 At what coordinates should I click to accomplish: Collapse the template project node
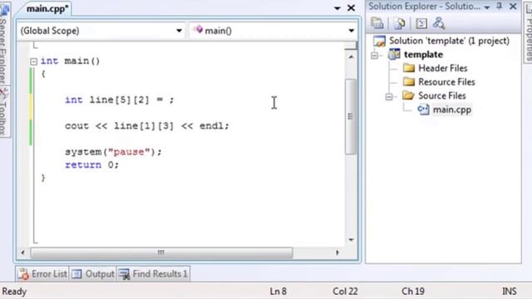coord(374,56)
